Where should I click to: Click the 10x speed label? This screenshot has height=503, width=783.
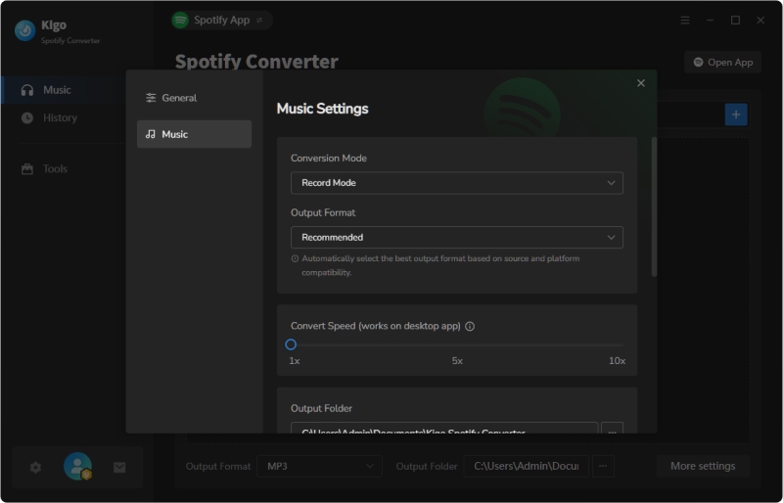tap(617, 361)
